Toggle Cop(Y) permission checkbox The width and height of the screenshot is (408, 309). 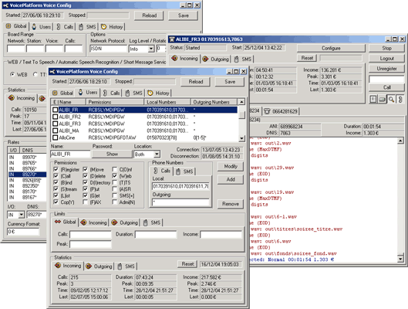(56, 202)
